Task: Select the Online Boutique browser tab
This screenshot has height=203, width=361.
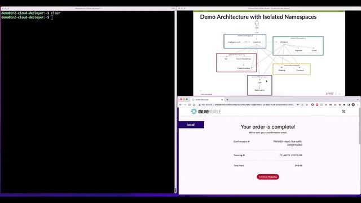Action: pos(207,100)
